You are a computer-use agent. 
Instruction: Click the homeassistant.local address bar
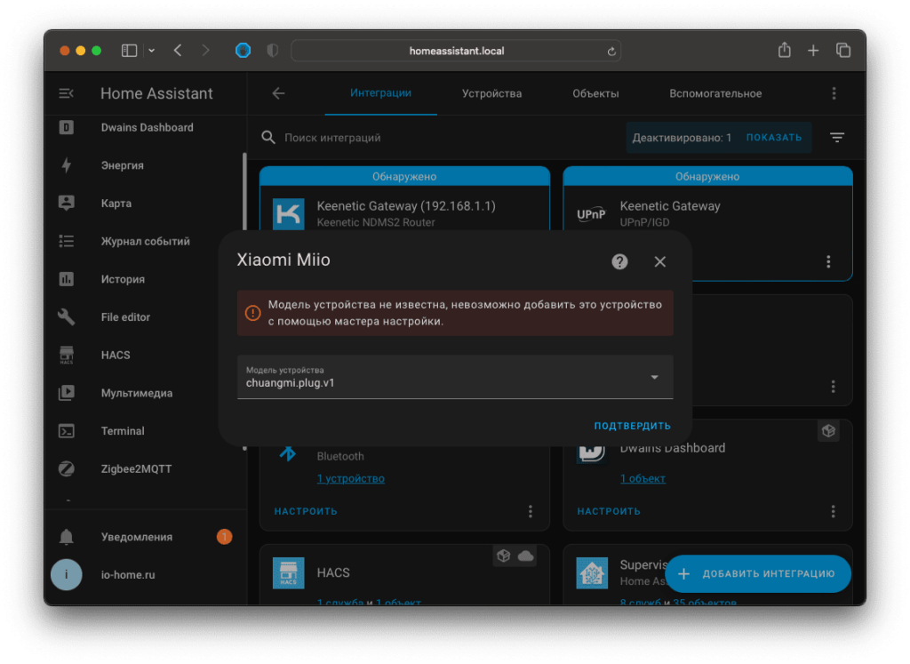point(456,51)
